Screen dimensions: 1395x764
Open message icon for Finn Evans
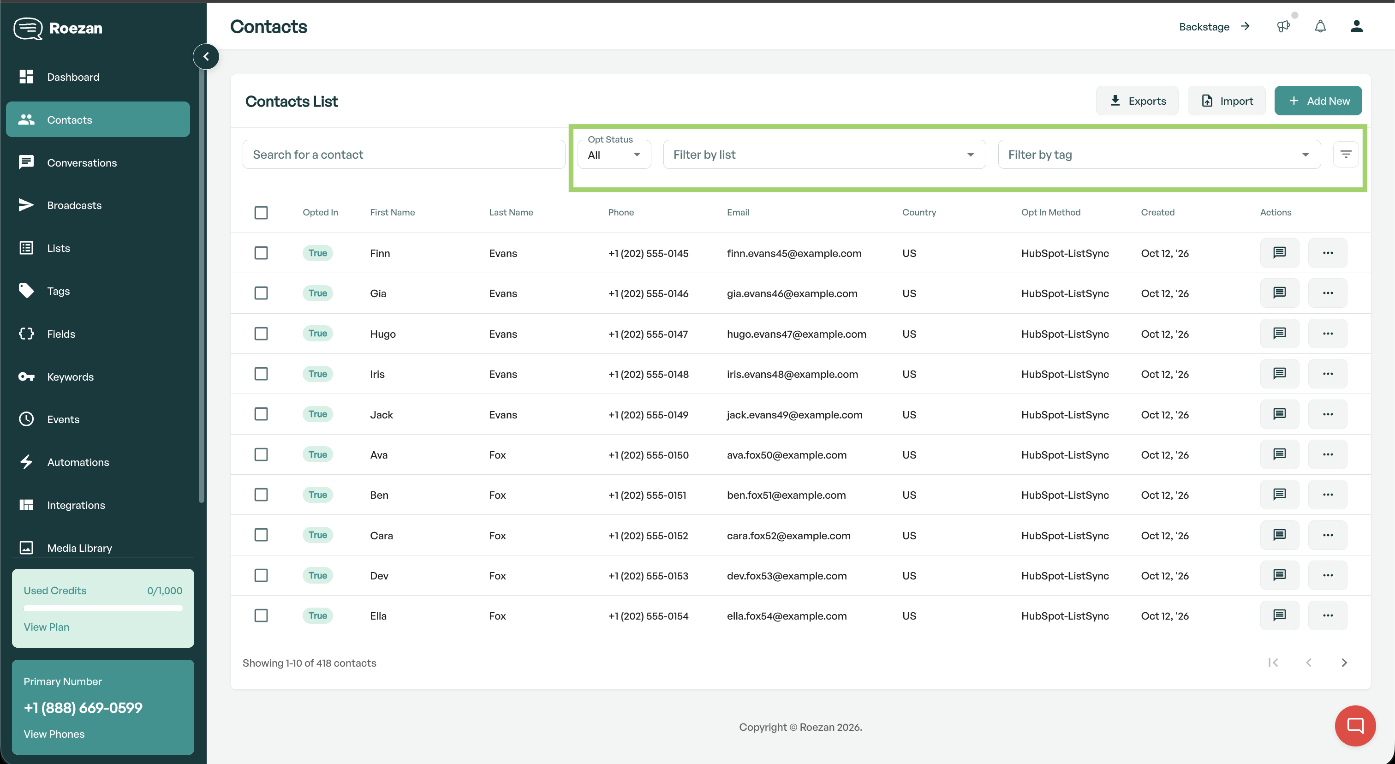1279,253
